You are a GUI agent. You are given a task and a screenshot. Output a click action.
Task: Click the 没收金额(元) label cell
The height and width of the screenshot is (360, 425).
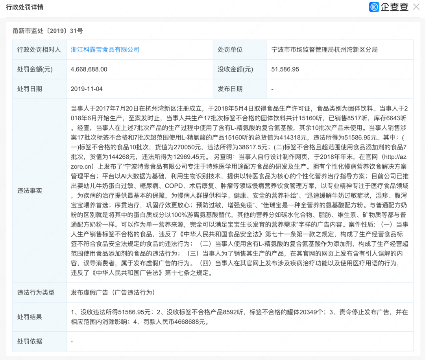click(x=235, y=69)
